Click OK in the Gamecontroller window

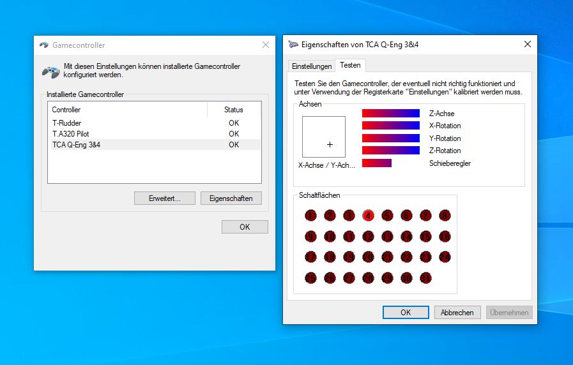245,227
